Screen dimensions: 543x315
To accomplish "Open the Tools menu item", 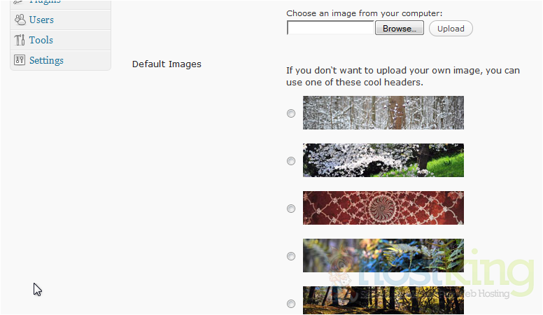I will click(41, 40).
